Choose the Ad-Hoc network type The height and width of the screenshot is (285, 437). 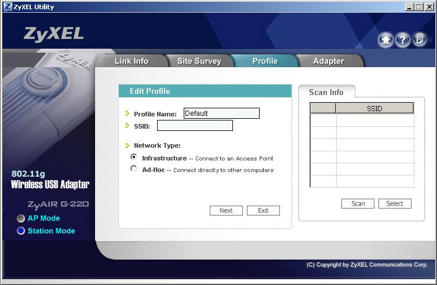point(134,169)
